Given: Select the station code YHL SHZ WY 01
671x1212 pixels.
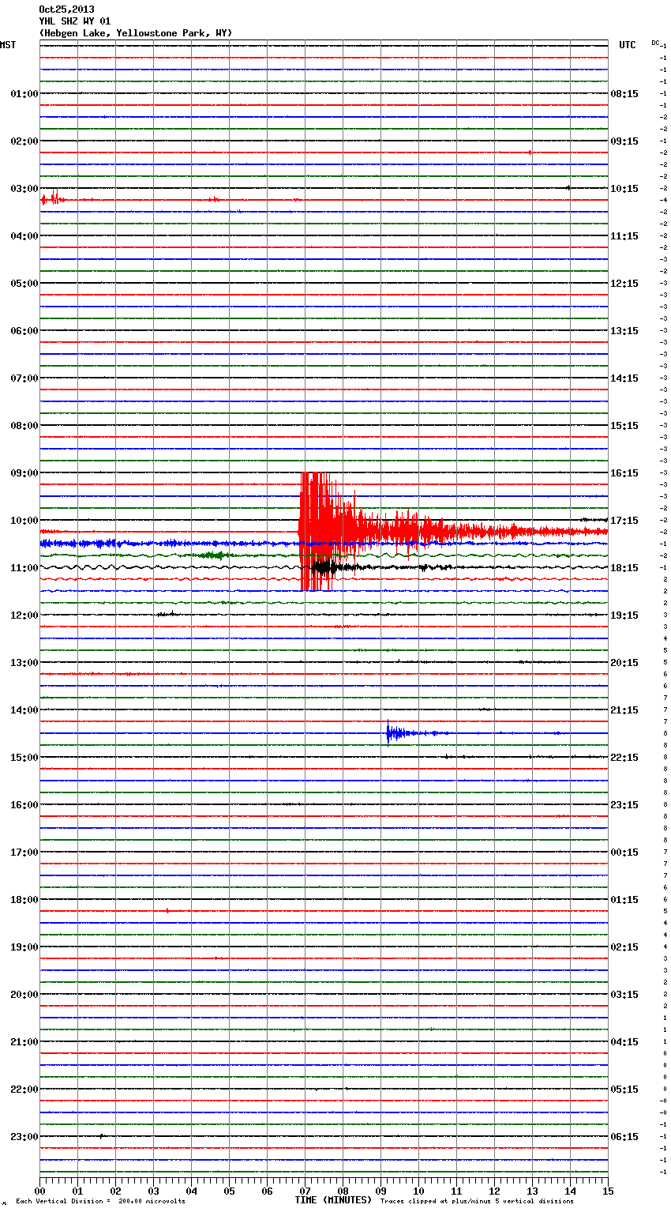Looking at the screenshot, I should [74, 21].
